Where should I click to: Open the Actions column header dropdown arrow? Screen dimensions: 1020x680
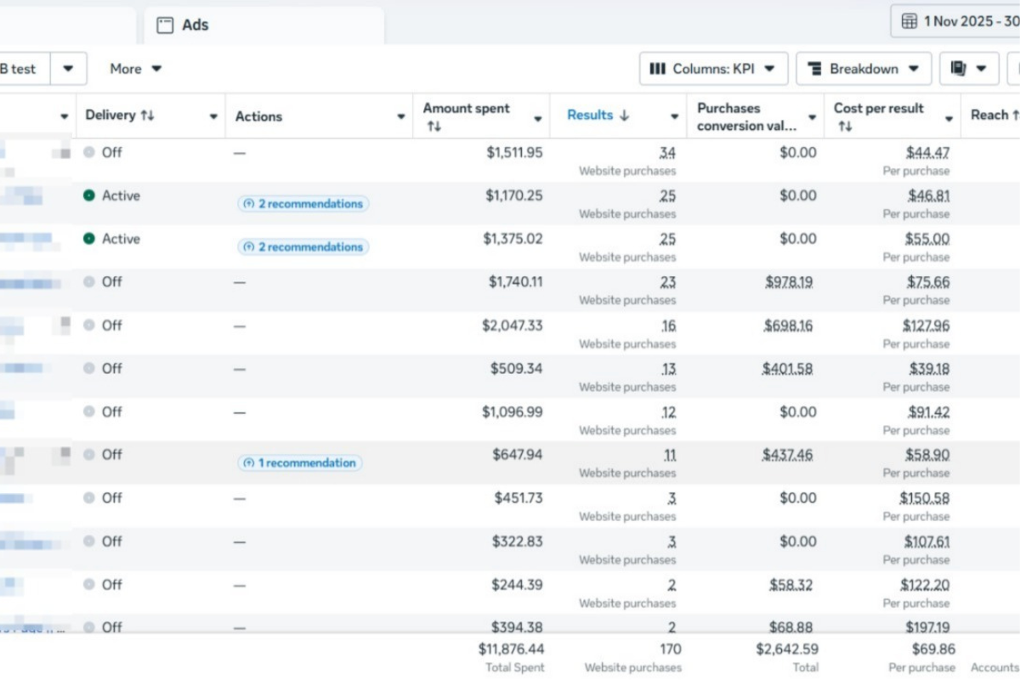coord(401,117)
